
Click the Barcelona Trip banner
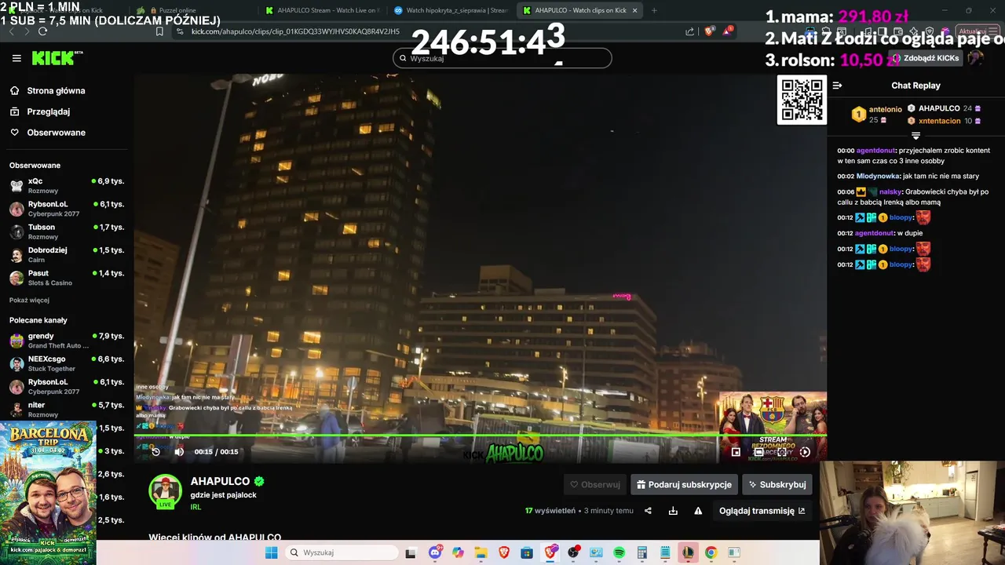[x=48, y=493]
